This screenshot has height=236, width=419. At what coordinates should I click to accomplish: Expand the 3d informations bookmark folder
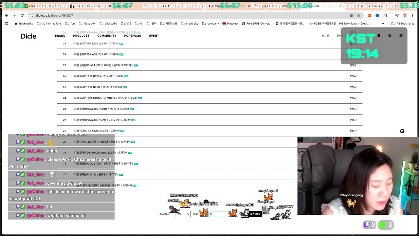point(49,24)
